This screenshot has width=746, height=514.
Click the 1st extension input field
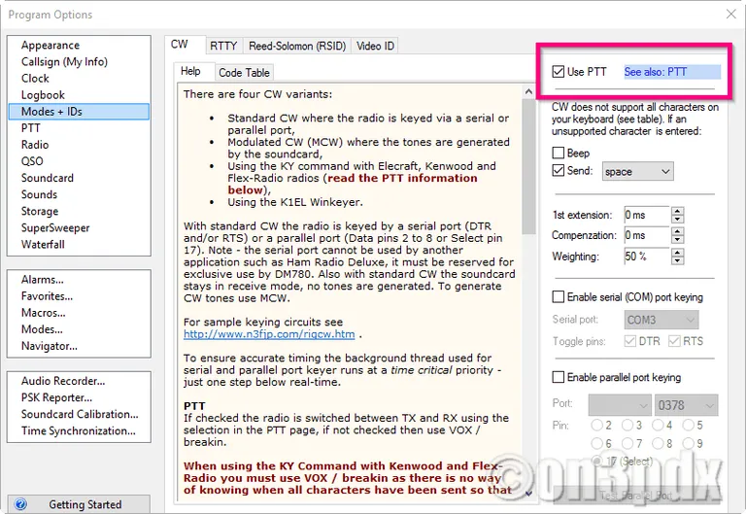click(x=645, y=215)
